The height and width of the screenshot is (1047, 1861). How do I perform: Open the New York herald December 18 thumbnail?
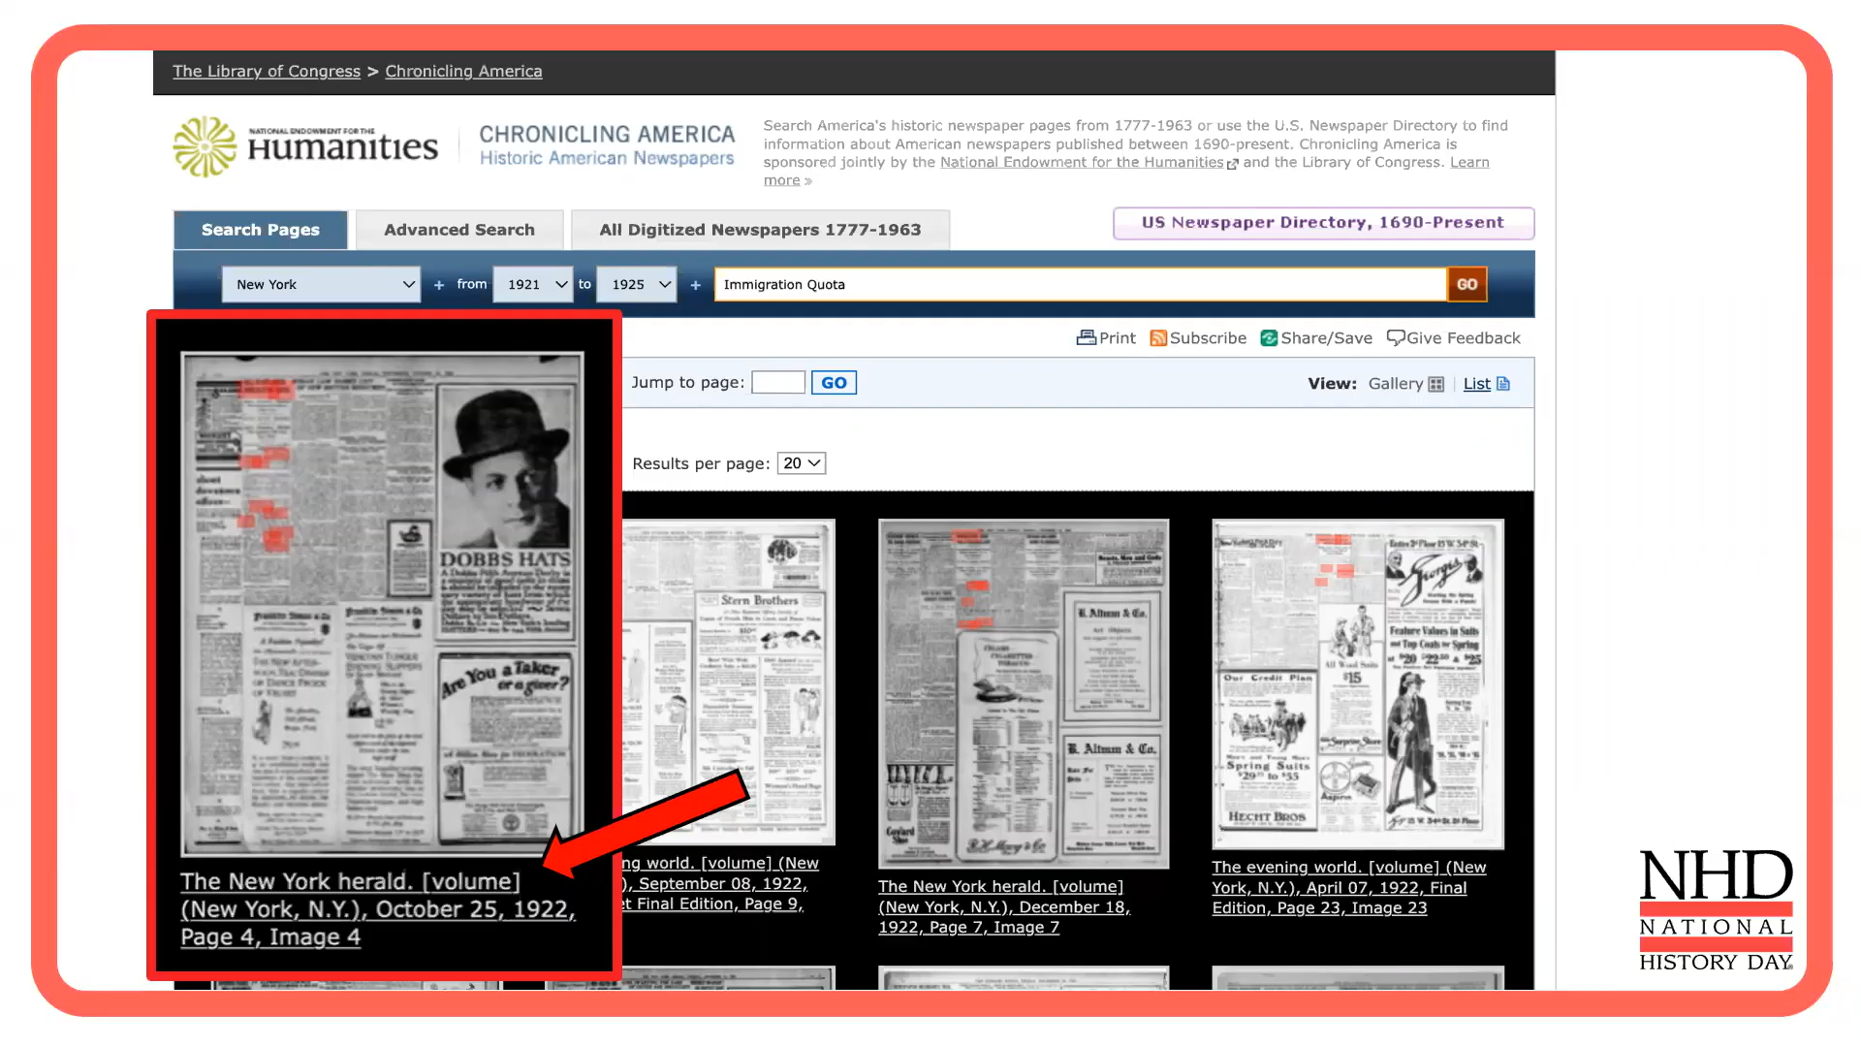coord(1024,693)
